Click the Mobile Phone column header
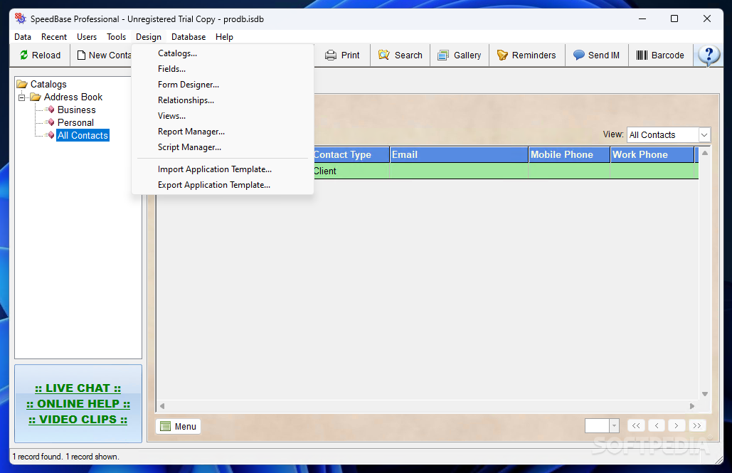 click(569, 154)
